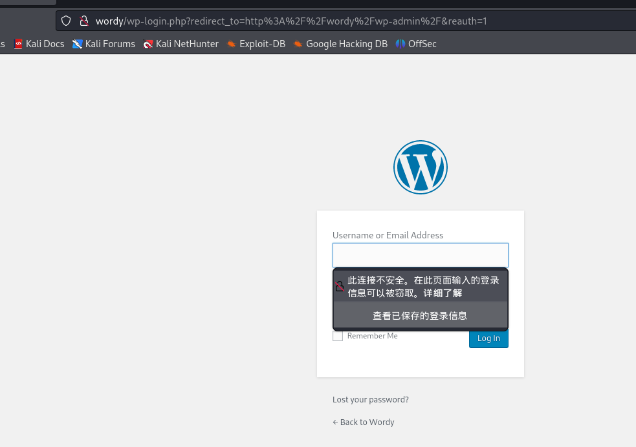
Task: Follow the Lost your password? link
Action: pyautogui.click(x=370, y=400)
